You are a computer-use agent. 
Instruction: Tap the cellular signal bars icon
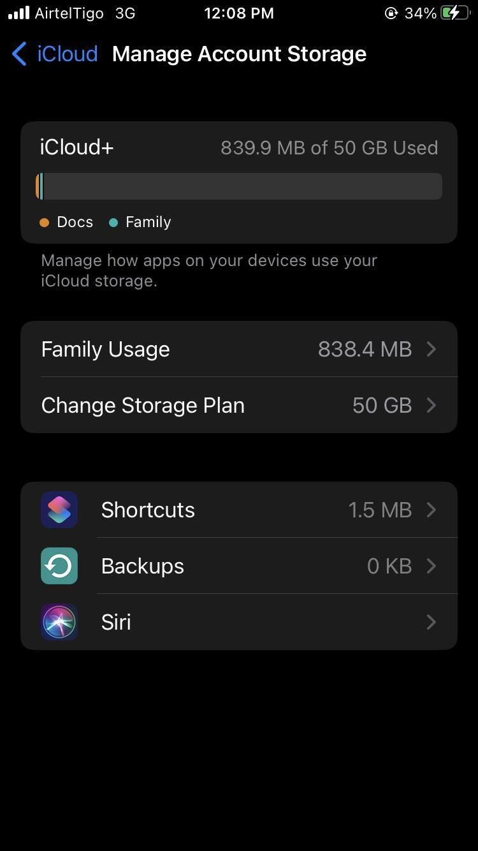coord(18,13)
